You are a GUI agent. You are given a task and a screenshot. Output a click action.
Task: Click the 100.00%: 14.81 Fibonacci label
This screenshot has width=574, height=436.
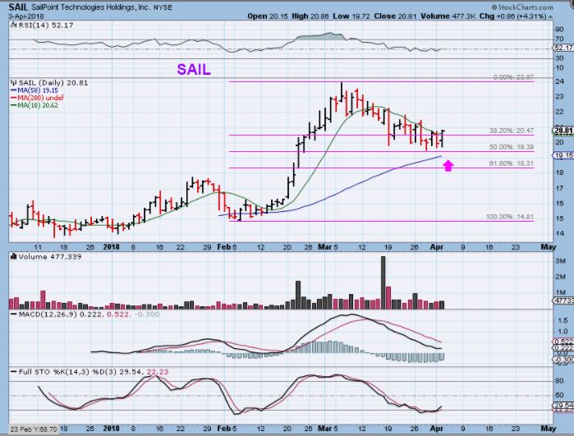pyautogui.click(x=510, y=217)
